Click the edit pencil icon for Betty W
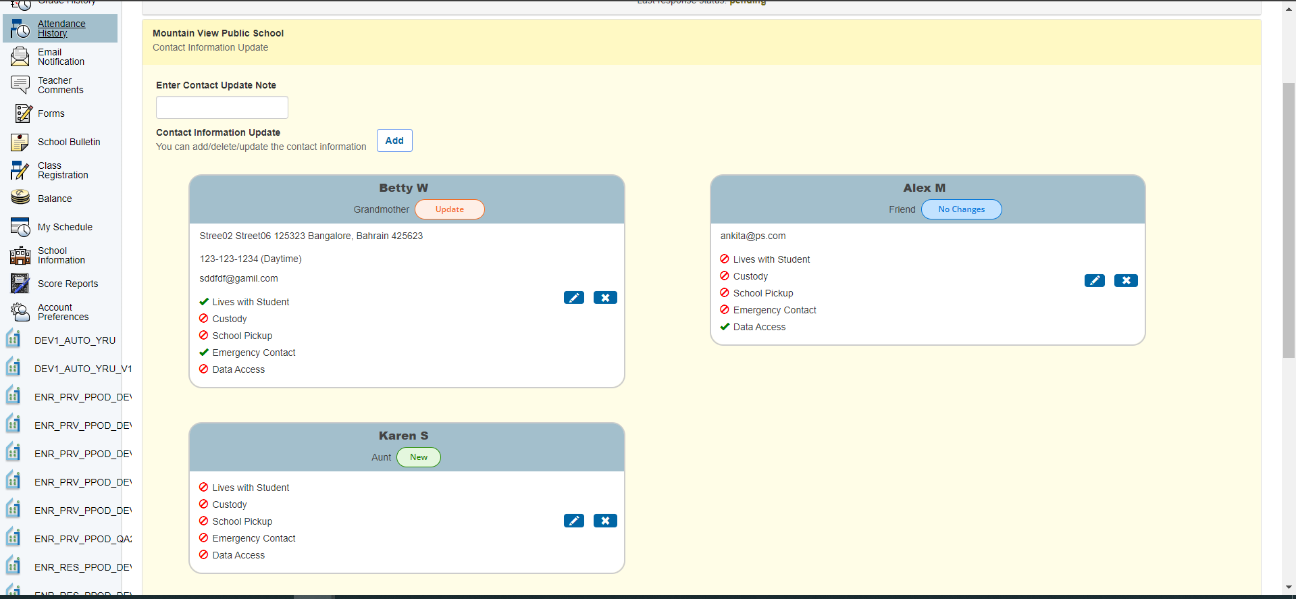This screenshot has height=599, width=1296. coord(573,298)
